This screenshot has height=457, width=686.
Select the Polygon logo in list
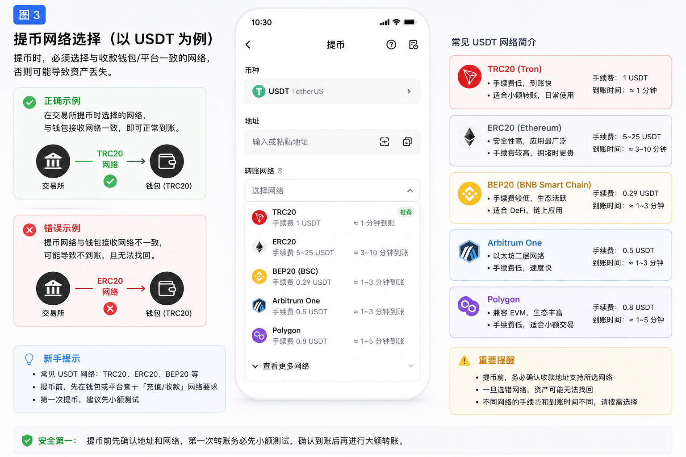(x=259, y=335)
